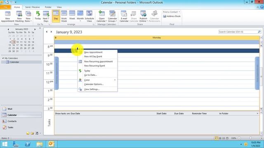Go to previous day arrow
The image size is (264, 148).
pos(47,32)
